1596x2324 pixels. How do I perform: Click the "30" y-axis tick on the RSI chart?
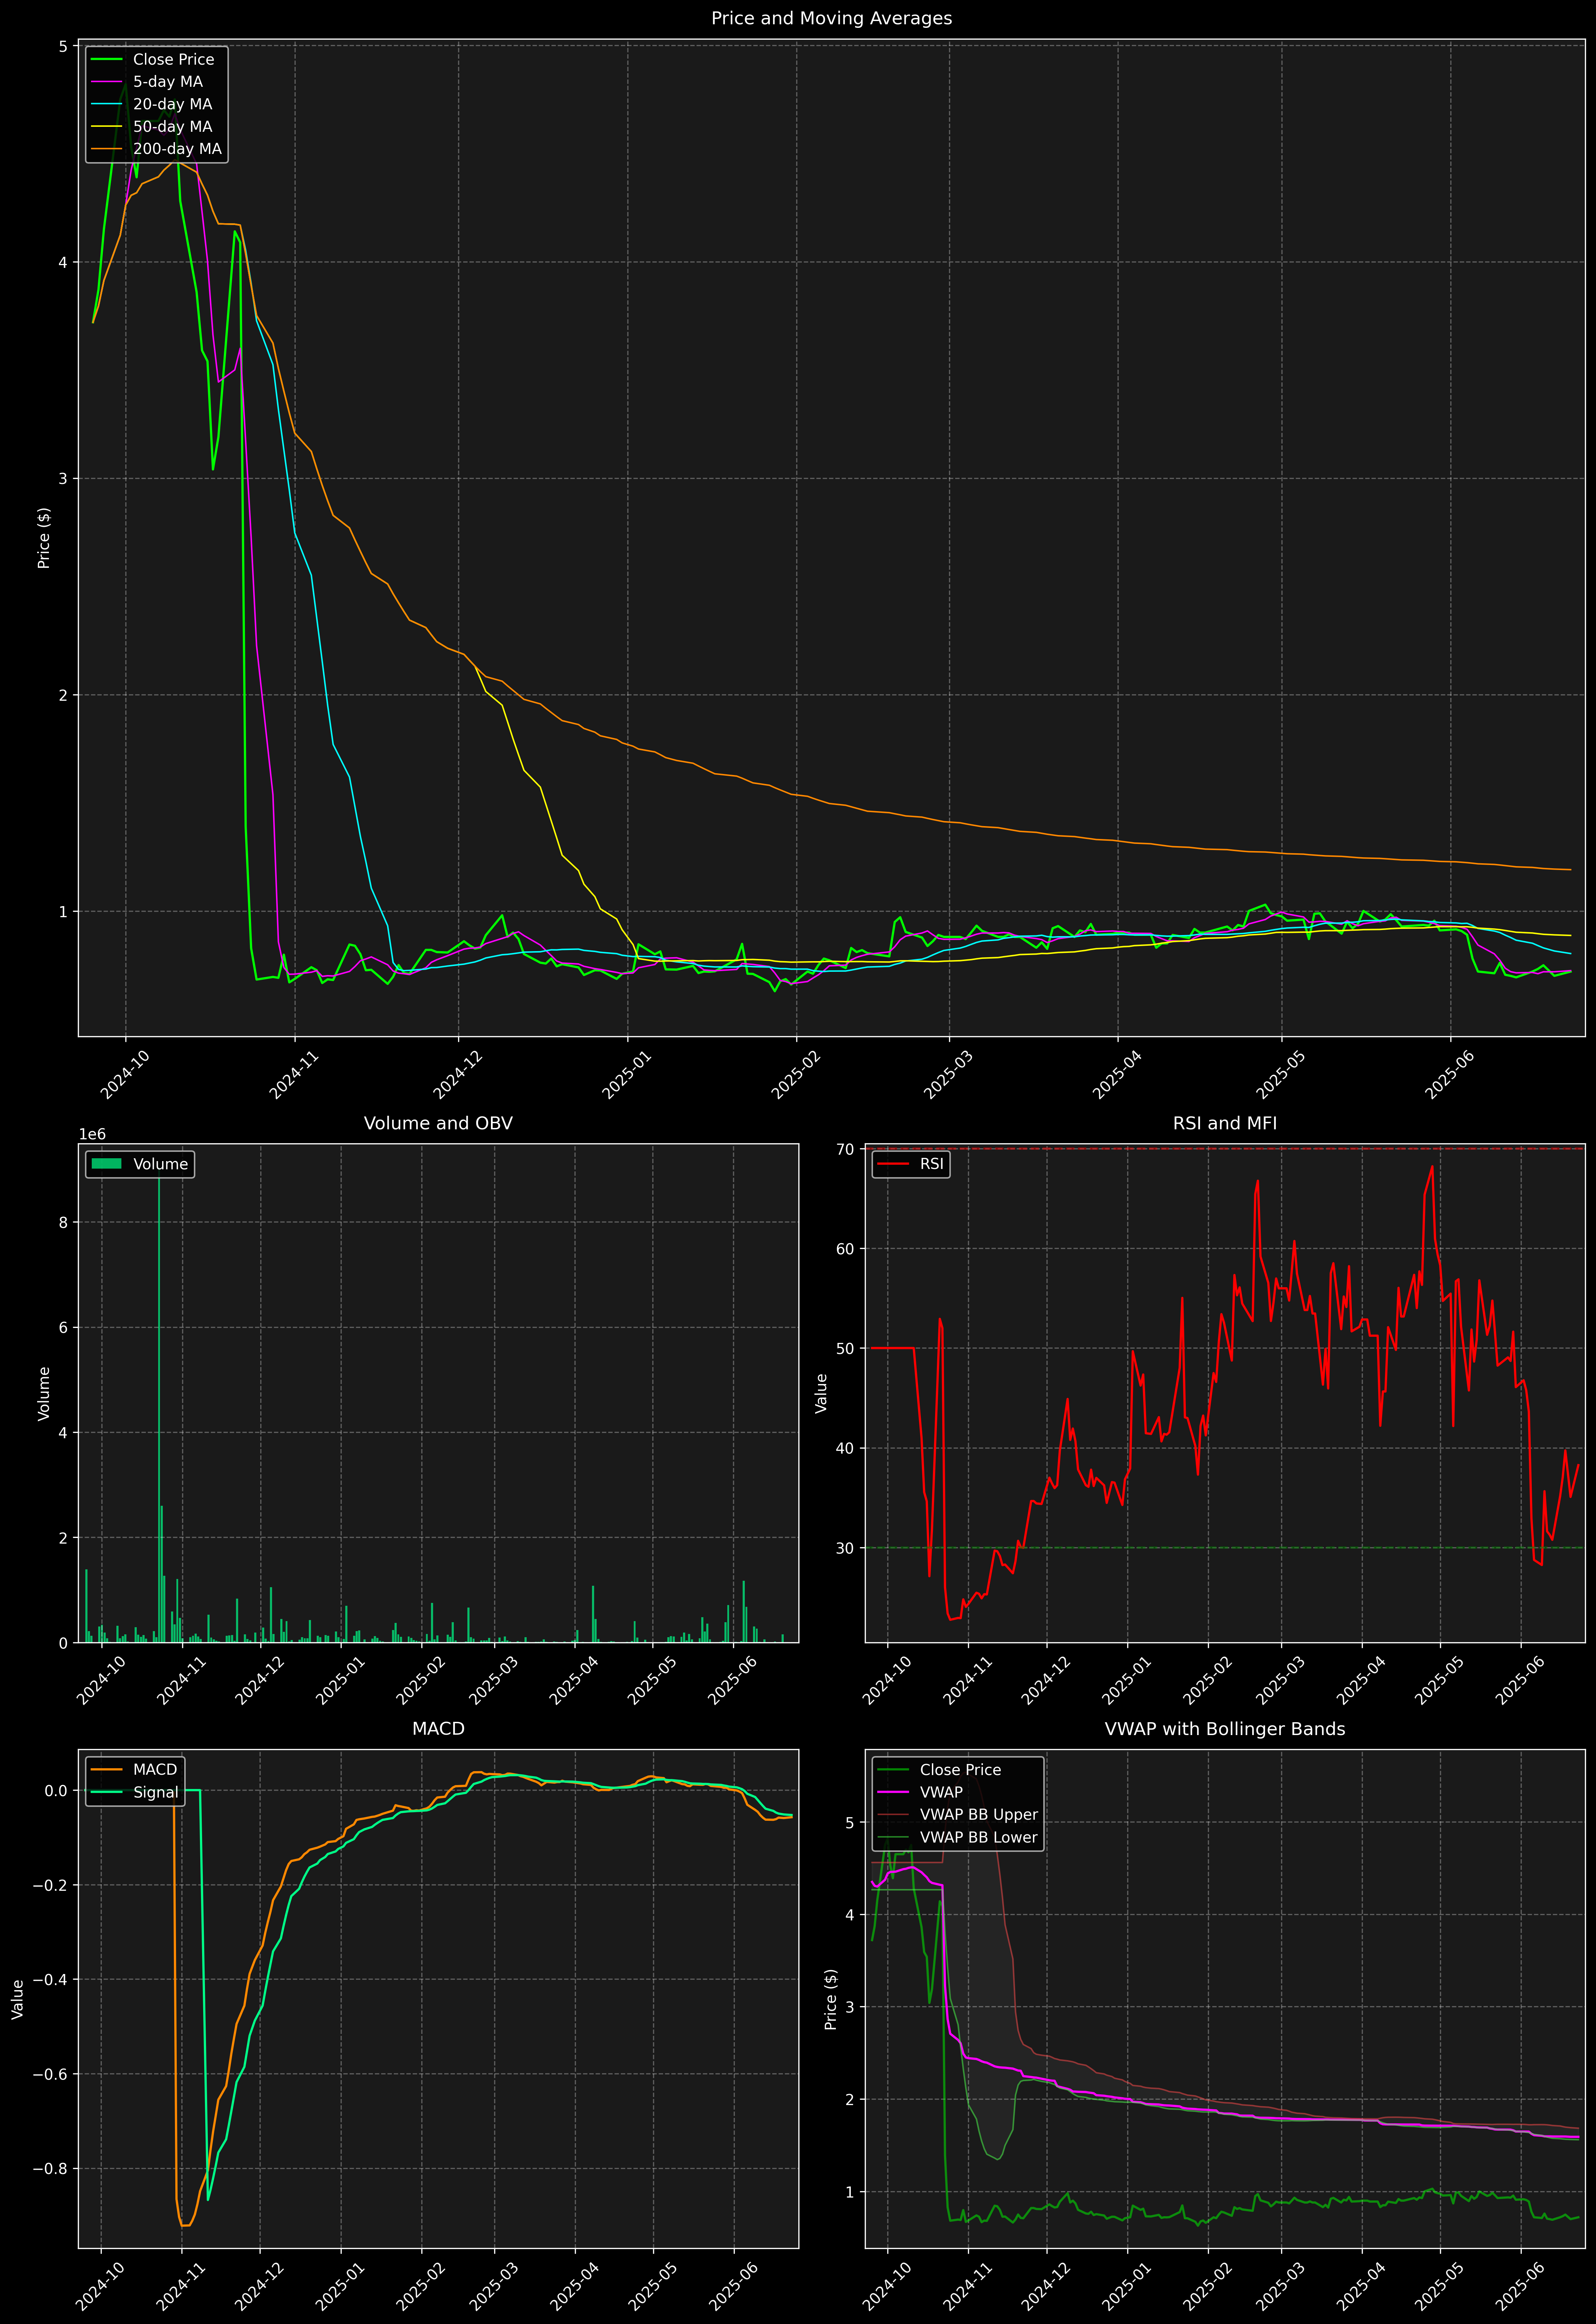coord(846,1548)
